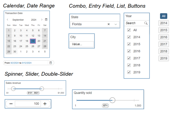
Task: Select September 19 in calendar
Action: pos(33,41)
